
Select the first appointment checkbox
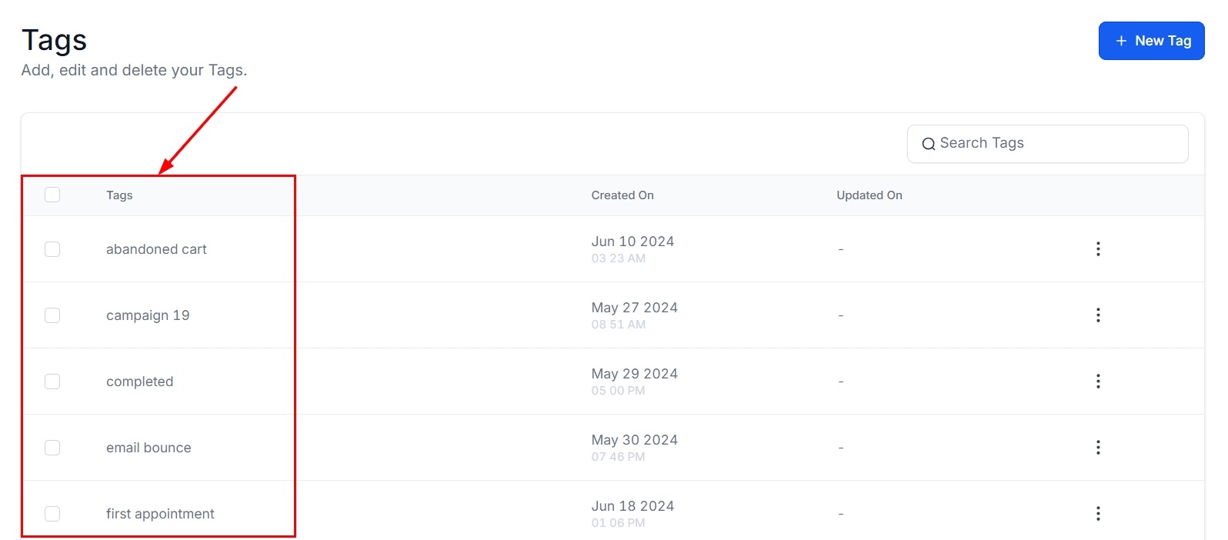coord(52,514)
